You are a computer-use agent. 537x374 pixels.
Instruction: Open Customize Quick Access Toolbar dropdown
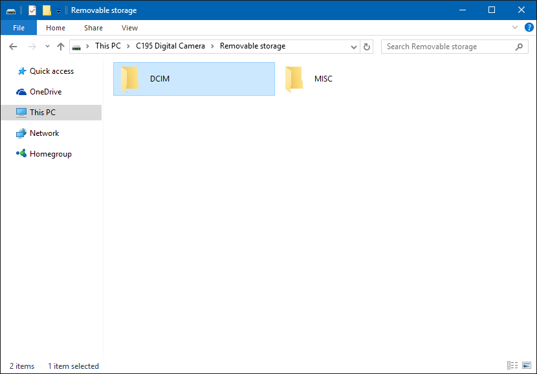(x=58, y=10)
